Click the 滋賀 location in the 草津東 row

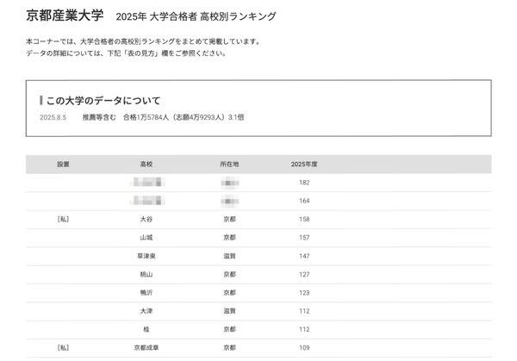click(x=229, y=256)
